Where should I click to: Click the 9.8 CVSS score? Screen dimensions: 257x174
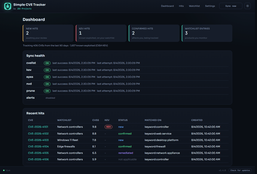click(x=94, y=127)
